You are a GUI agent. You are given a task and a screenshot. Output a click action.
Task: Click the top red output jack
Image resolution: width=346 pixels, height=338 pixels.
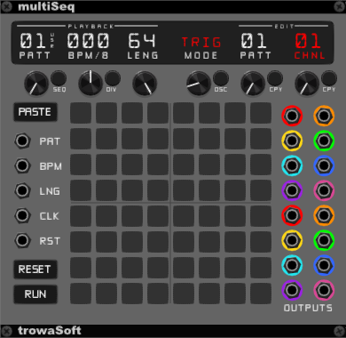pos(292,116)
